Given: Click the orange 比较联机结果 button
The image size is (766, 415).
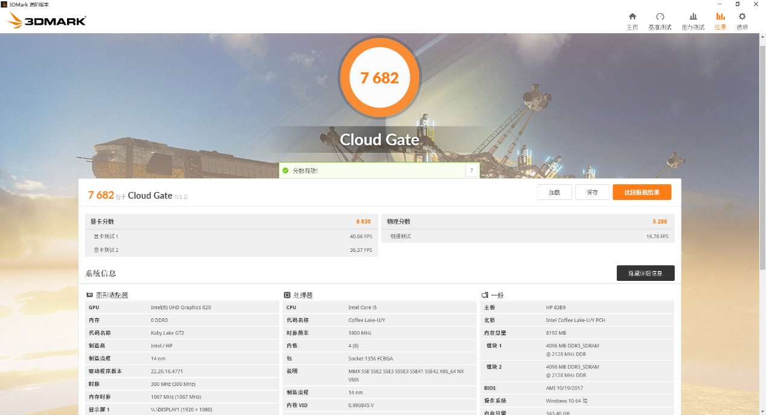Looking at the screenshot, I should pyautogui.click(x=642, y=192).
